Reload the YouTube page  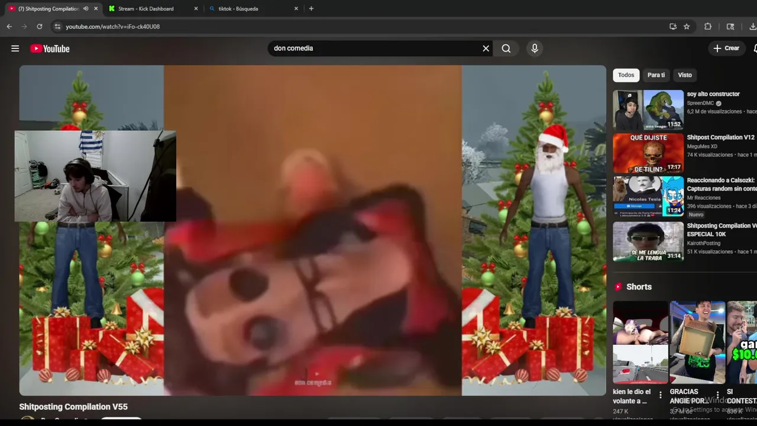tap(40, 27)
